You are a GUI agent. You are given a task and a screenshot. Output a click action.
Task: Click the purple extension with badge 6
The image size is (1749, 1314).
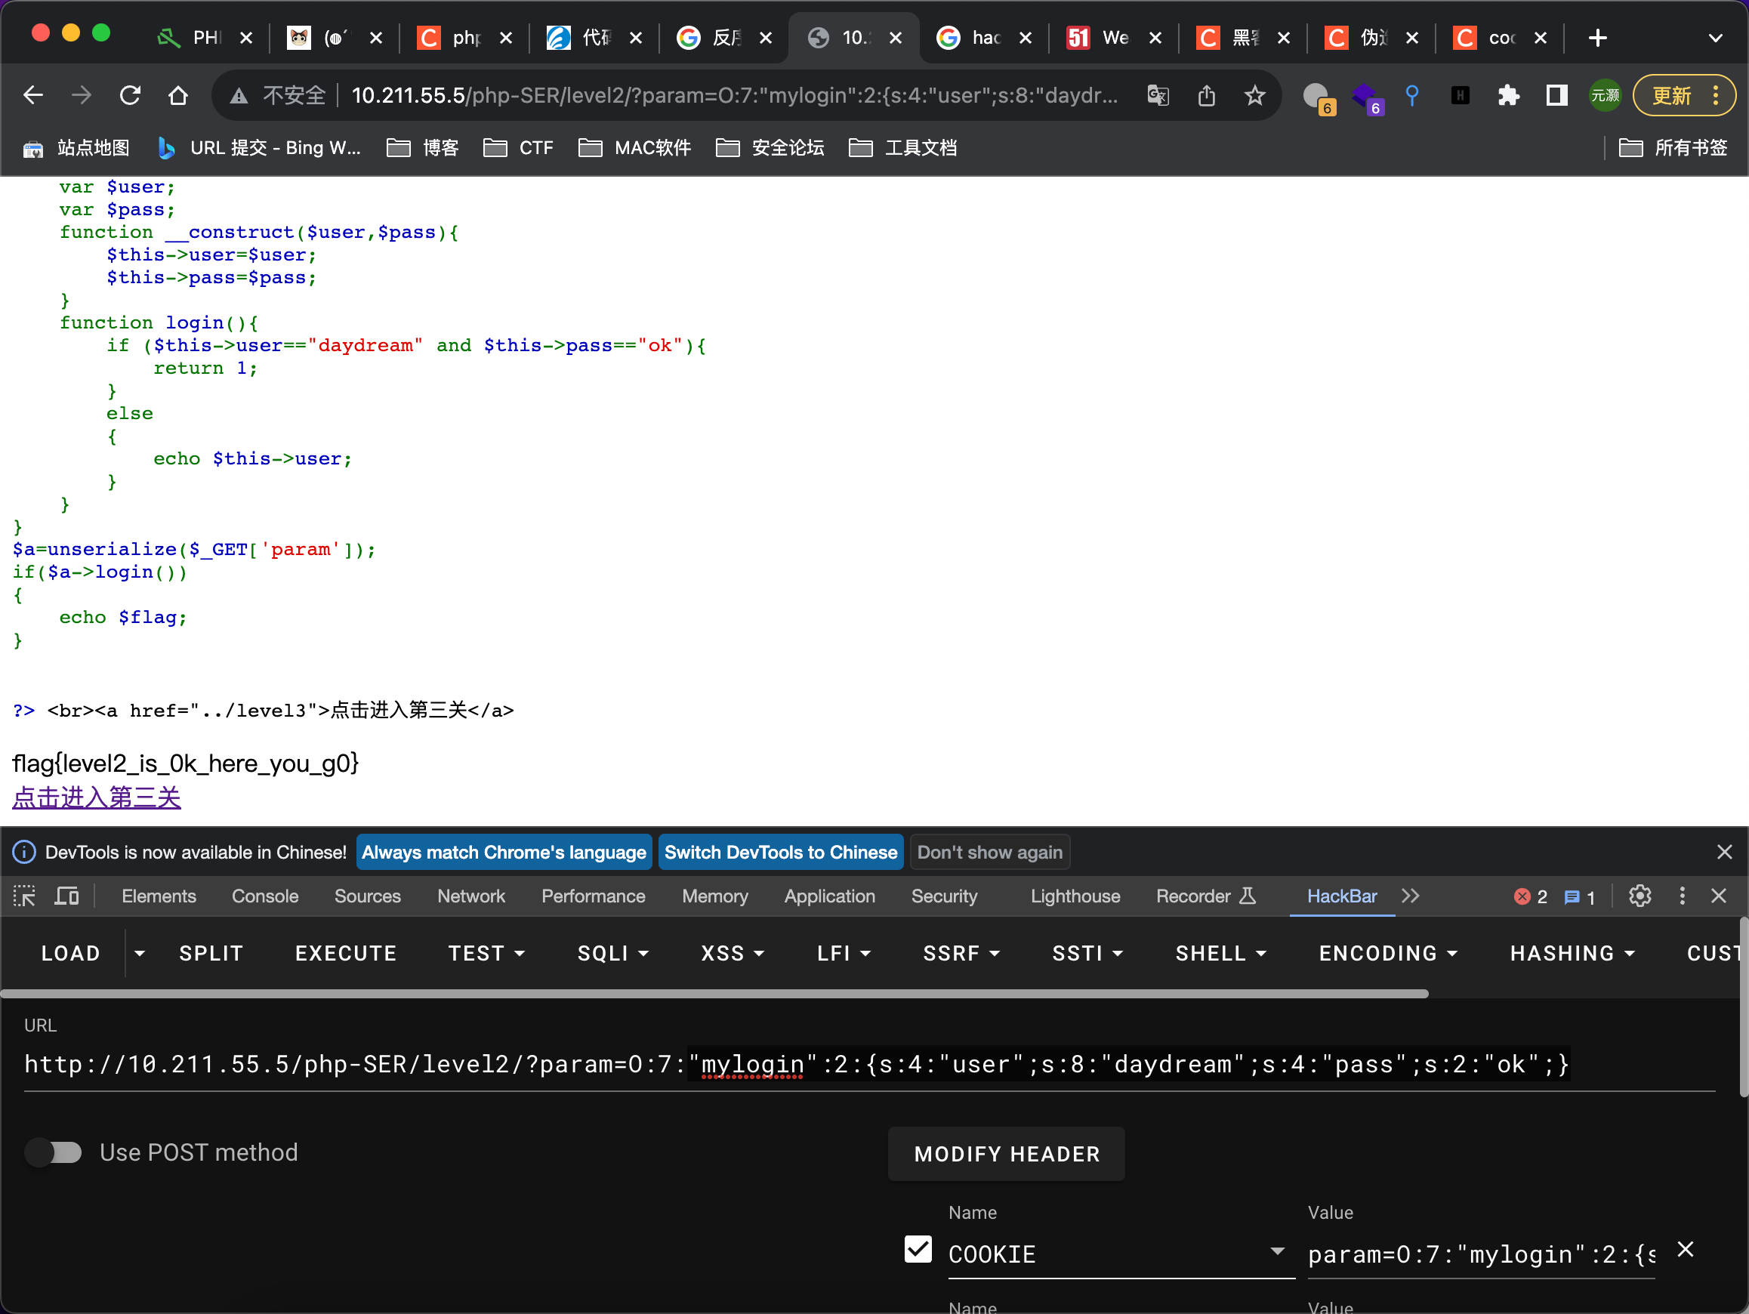1366,98
